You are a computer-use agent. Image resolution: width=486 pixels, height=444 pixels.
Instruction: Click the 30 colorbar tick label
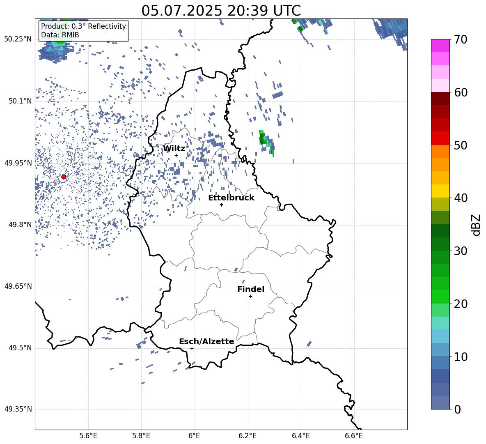tap(461, 251)
